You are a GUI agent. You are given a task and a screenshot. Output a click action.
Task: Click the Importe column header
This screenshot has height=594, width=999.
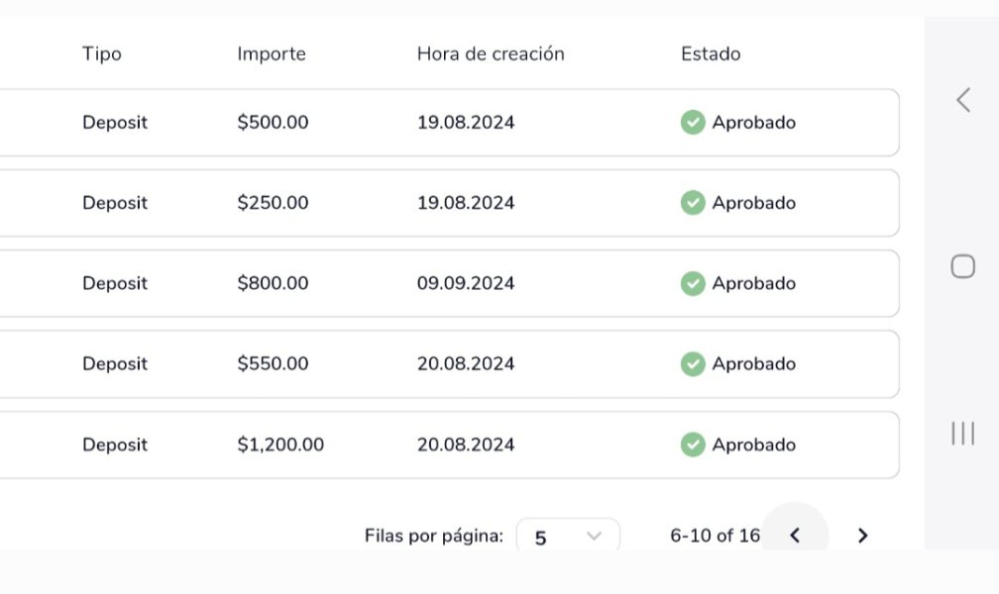click(272, 53)
